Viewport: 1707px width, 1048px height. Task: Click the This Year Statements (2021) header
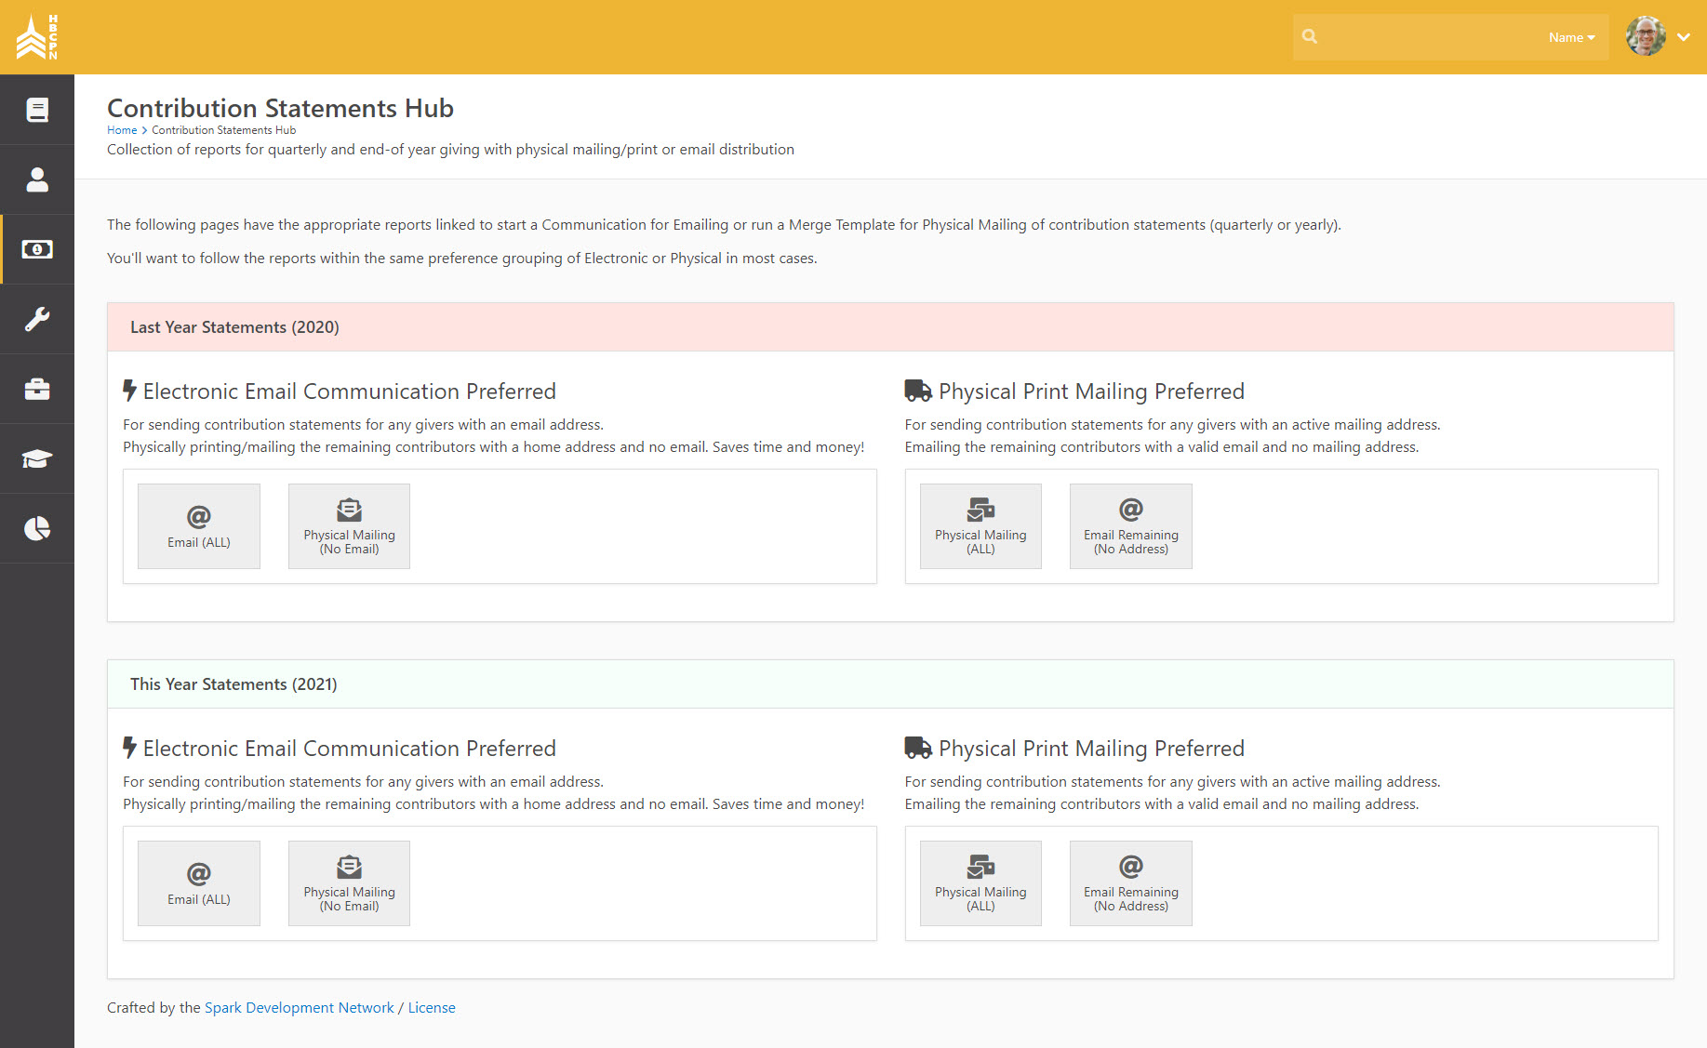[890, 684]
